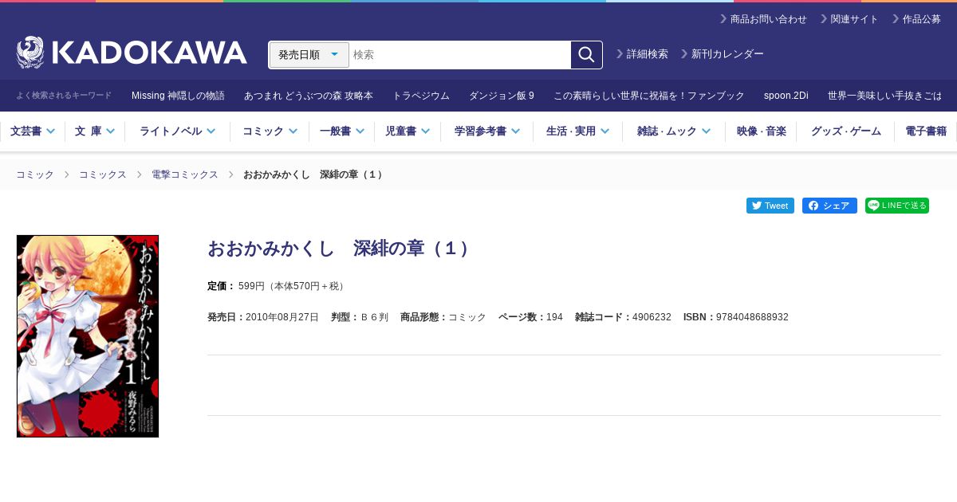
Task: Expand the 文芸書 menu
Action: coord(33,131)
